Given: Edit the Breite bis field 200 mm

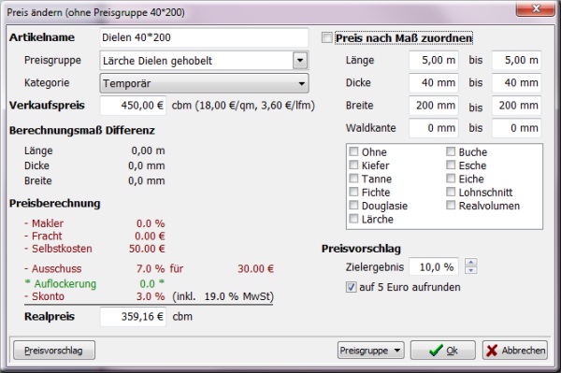Looking at the screenshot, I should click(517, 106).
